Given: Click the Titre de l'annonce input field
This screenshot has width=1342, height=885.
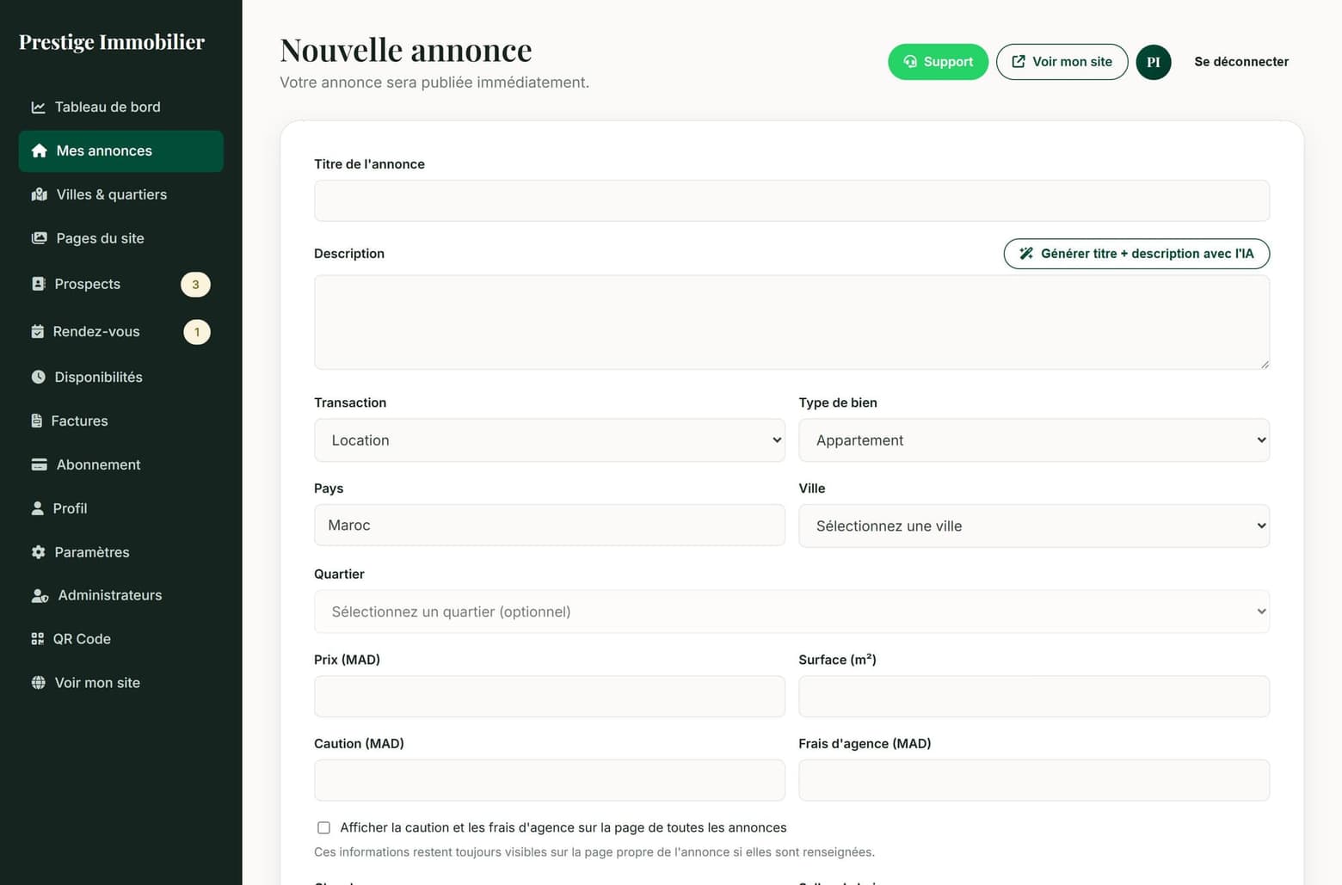Looking at the screenshot, I should coord(791,200).
